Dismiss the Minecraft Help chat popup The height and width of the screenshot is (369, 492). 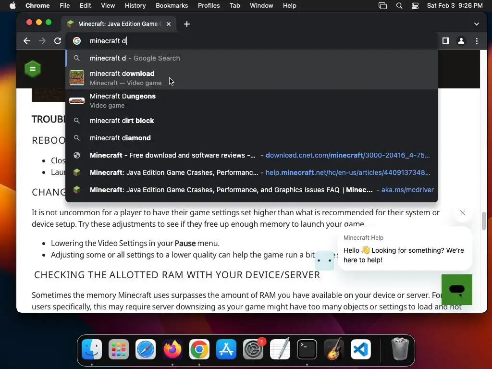pyautogui.click(x=463, y=213)
